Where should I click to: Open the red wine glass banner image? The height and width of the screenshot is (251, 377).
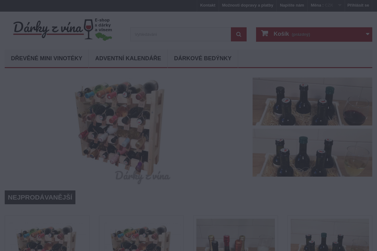(x=312, y=101)
